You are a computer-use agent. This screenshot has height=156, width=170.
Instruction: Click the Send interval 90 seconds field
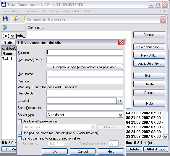tap(114, 143)
